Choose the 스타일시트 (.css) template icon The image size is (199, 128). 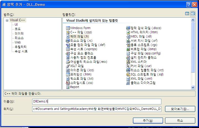[x=68, y=83]
